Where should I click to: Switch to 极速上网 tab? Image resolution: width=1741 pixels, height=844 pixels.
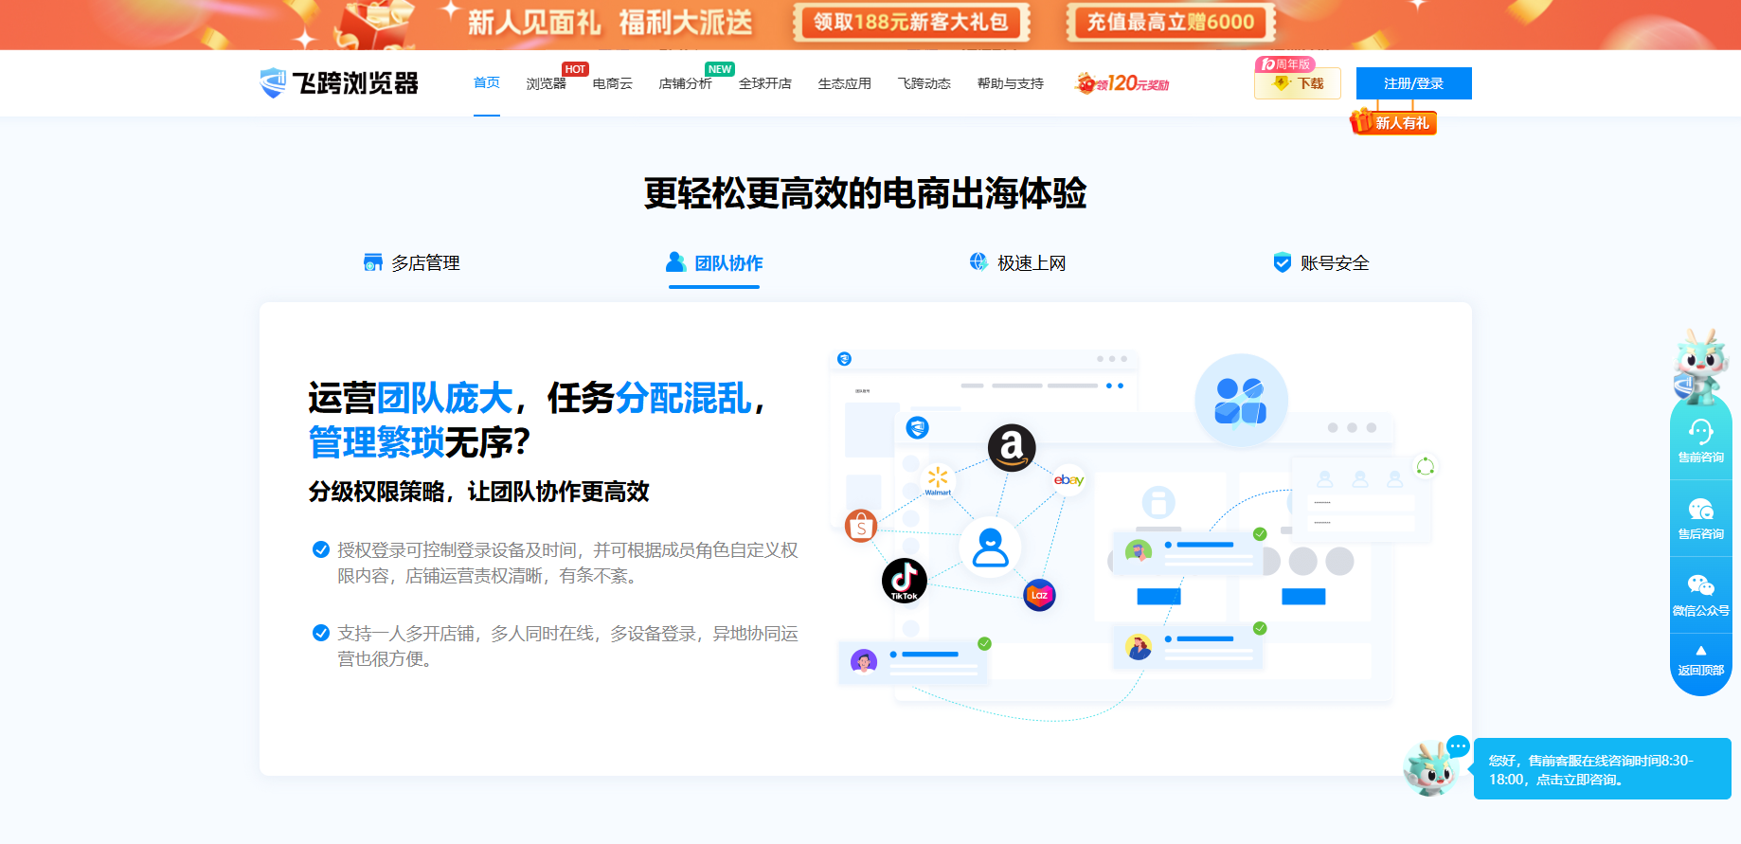1017,263
